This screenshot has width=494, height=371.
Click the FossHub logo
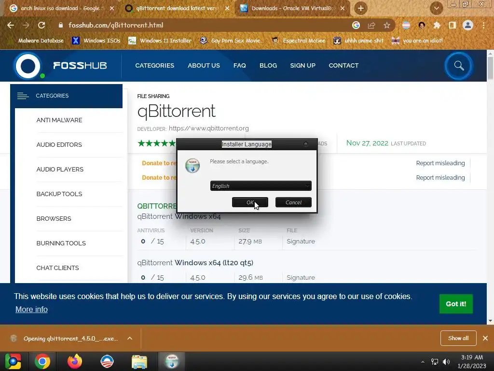coord(61,66)
